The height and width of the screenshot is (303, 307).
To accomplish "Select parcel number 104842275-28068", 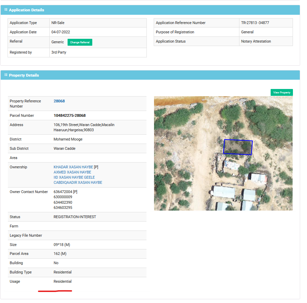I will pos(70,115).
